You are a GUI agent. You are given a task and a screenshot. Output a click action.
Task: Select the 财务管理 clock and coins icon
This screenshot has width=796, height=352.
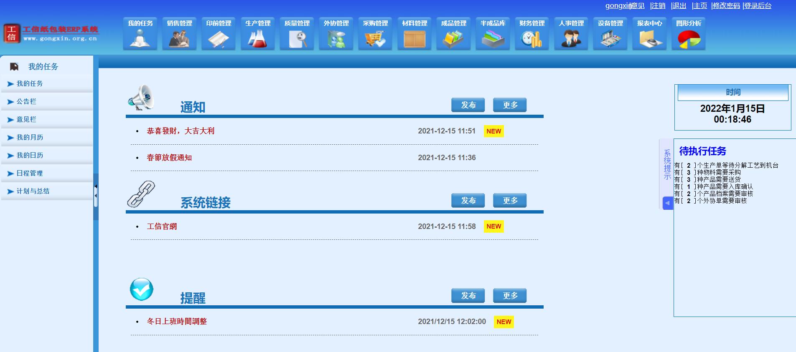(x=532, y=39)
